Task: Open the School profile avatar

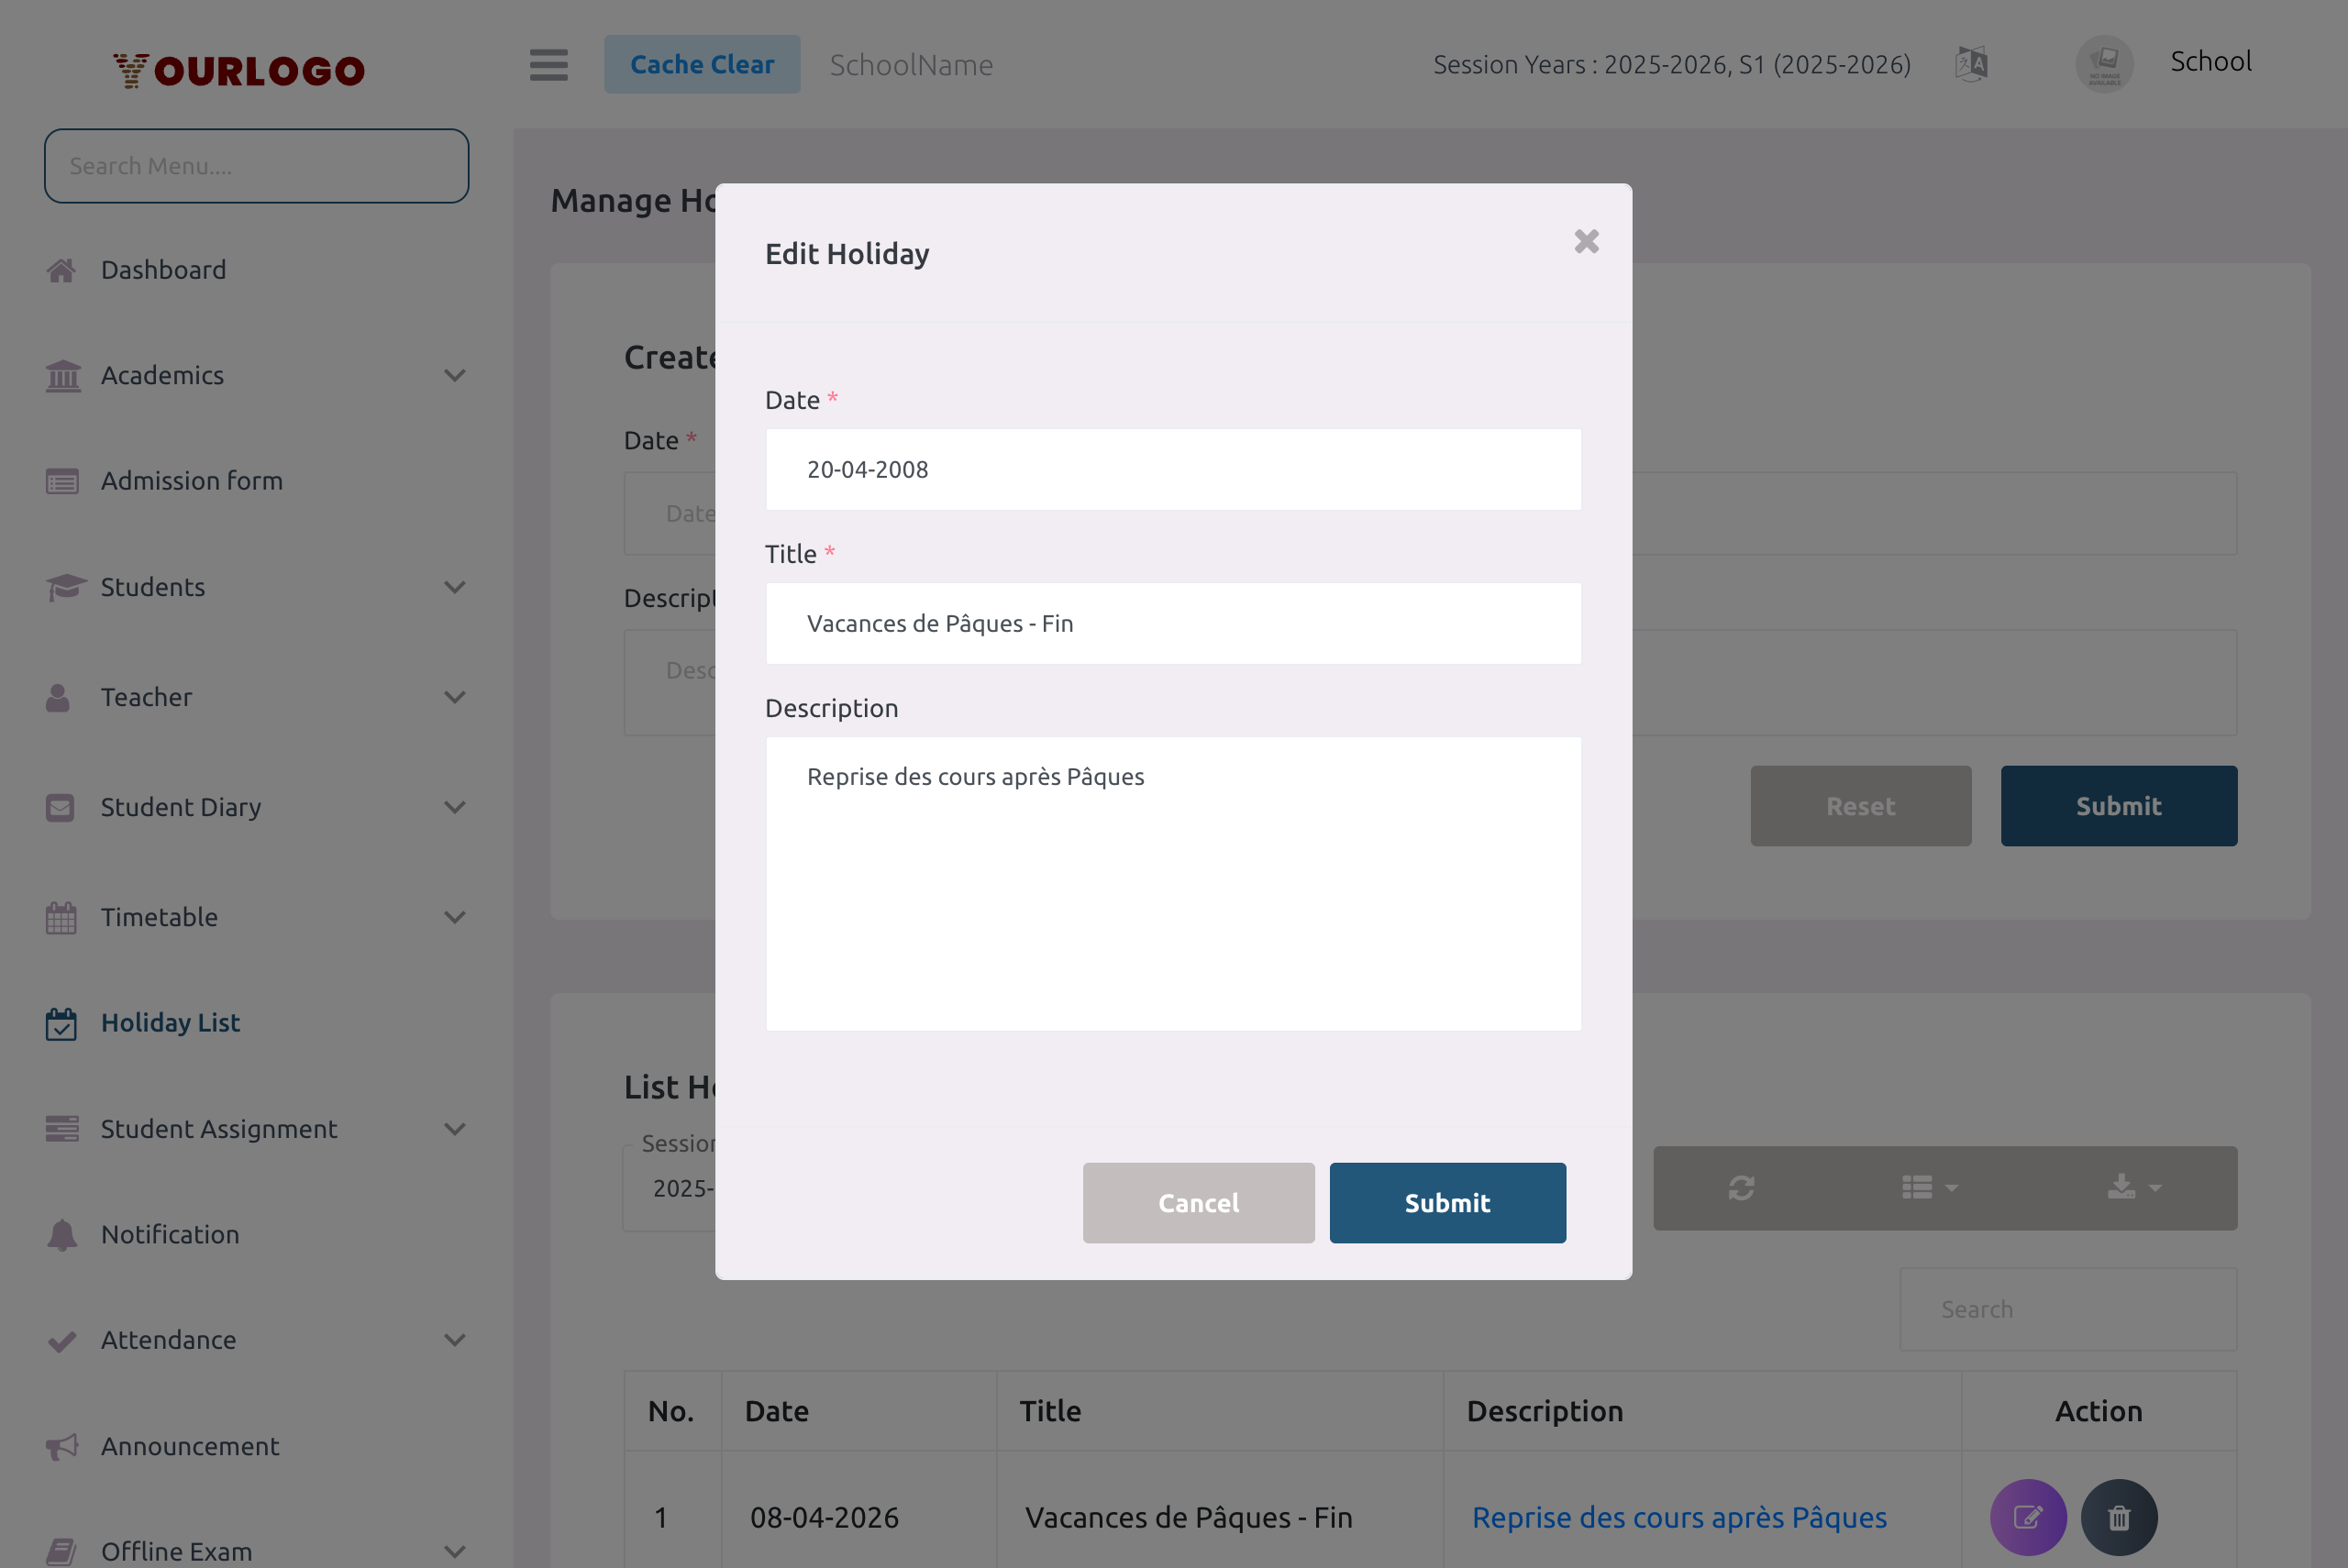Action: coord(2104,63)
